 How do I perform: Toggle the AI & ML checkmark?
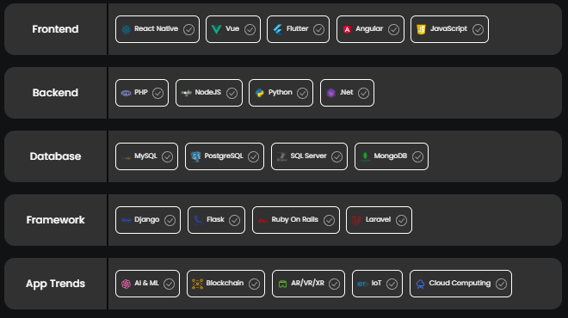click(169, 284)
